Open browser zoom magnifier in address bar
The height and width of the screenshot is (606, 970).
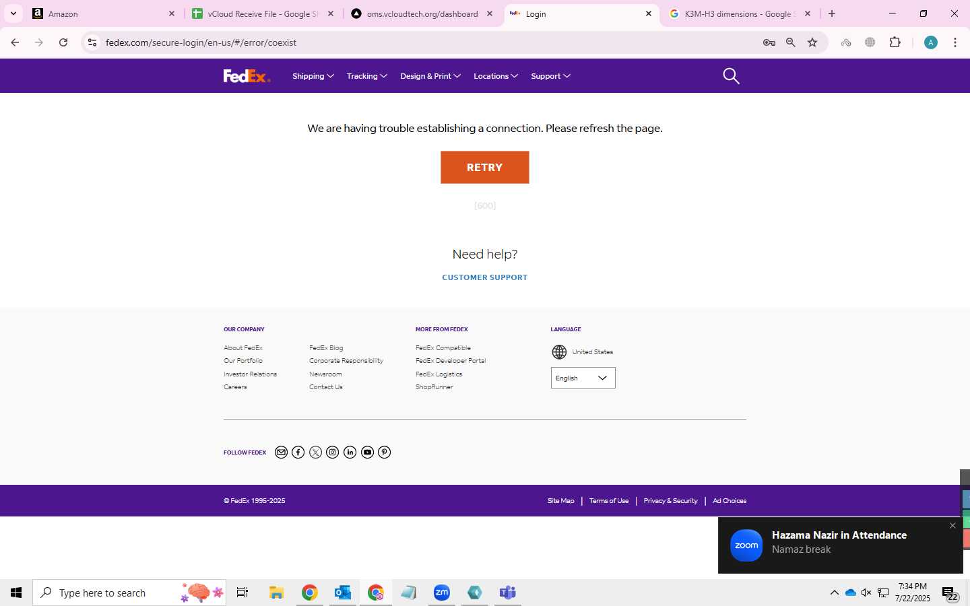pyautogui.click(x=791, y=42)
